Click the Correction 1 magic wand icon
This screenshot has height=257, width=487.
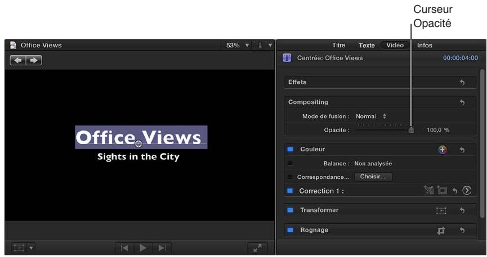[428, 190]
